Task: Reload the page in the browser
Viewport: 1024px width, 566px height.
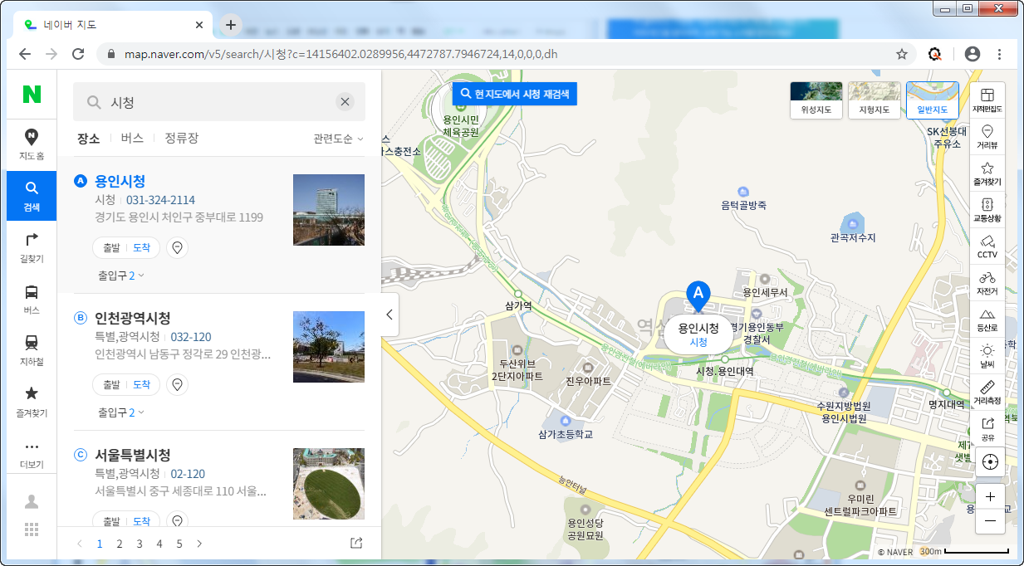Action: pyautogui.click(x=78, y=54)
